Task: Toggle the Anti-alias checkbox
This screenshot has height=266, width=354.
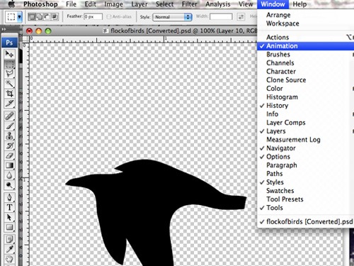Action: point(109,17)
